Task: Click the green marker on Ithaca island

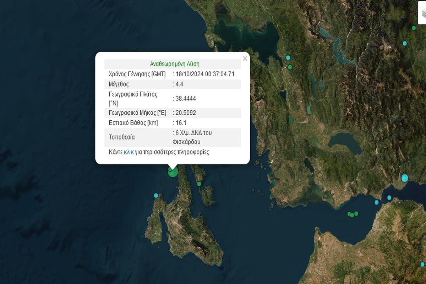Action: pyautogui.click(x=199, y=184)
